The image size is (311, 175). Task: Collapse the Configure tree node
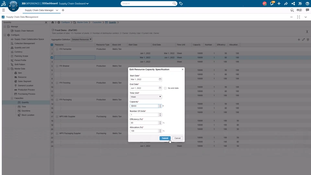pyautogui.click(x=5, y=35)
